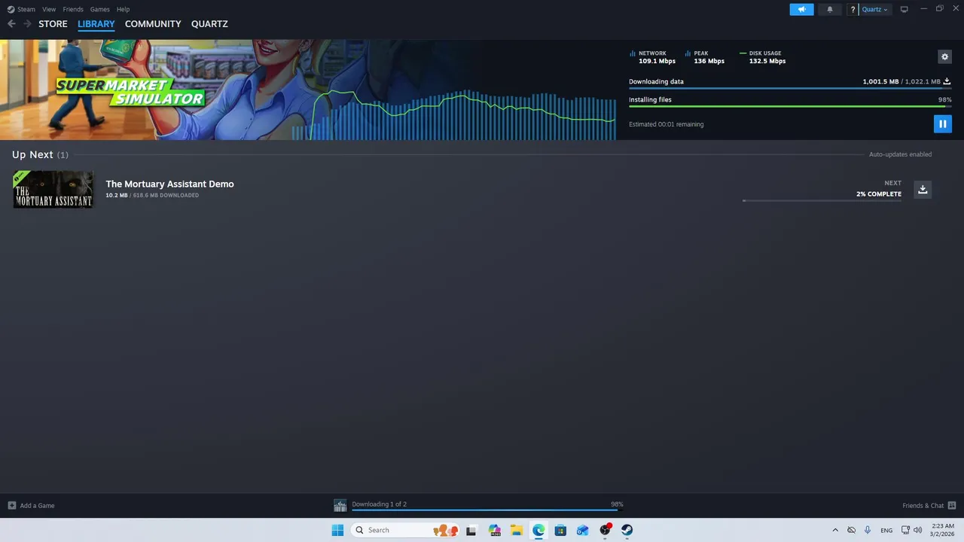
Task: Click The Mortuary Assistant thumbnail
Action: [x=53, y=189]
